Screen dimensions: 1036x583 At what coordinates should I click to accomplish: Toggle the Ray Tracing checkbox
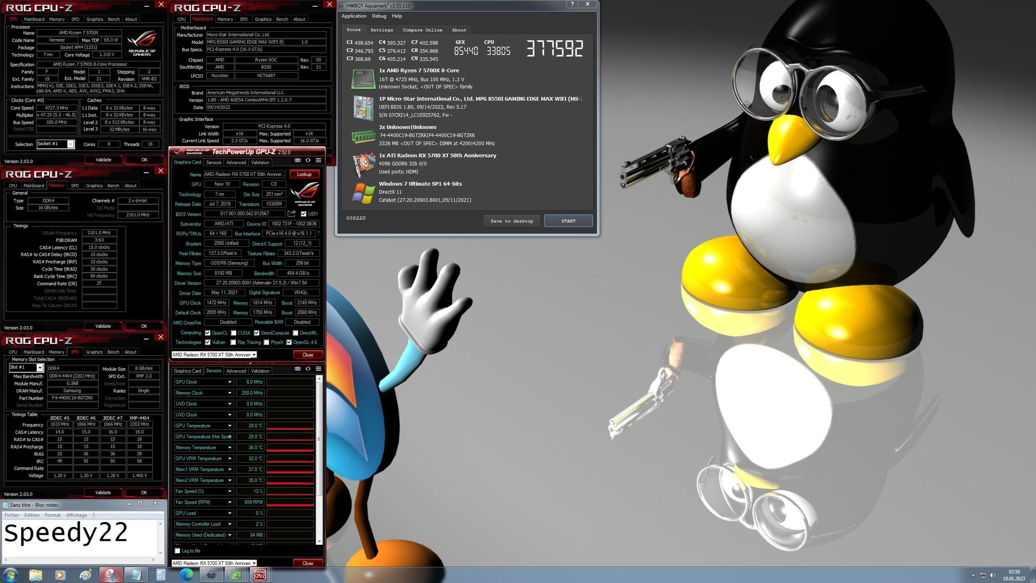pos(233,342)
